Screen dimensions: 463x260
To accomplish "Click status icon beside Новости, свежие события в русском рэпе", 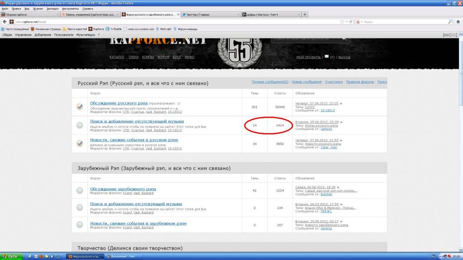I will [x=80, y=144].
